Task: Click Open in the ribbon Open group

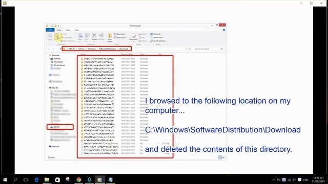Action: (x=142, y=34)
